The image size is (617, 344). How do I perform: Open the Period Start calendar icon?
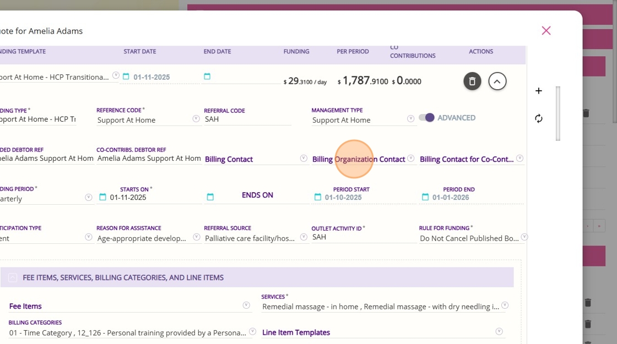coord(317,197)
